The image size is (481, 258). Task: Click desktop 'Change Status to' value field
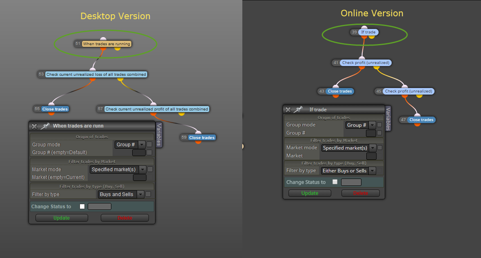coord(100,207)
